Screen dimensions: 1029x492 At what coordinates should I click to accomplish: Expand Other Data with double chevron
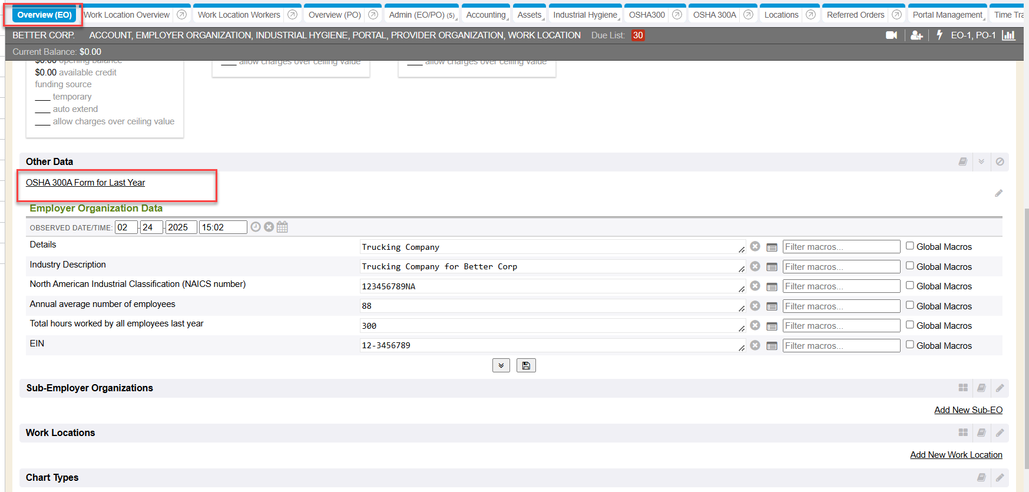[x=981, y=161]
